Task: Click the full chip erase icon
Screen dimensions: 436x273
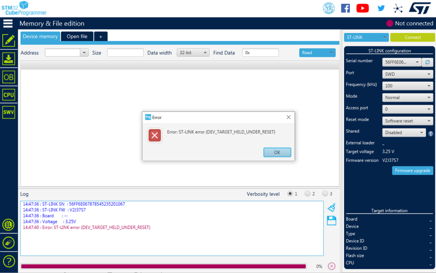Action: [9, 243]
